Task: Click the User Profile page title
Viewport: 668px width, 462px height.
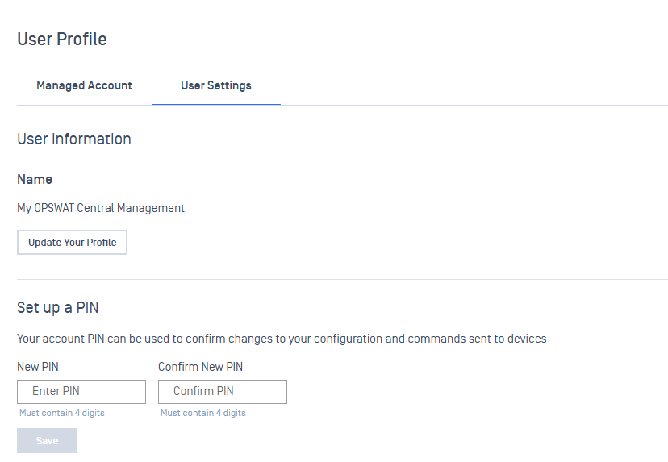Action: 62,40
